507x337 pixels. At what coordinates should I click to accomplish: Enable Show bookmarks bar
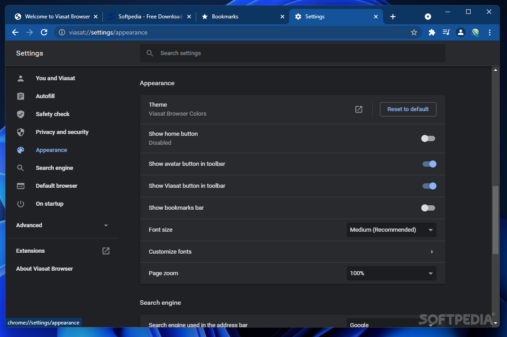pos(428,208)
